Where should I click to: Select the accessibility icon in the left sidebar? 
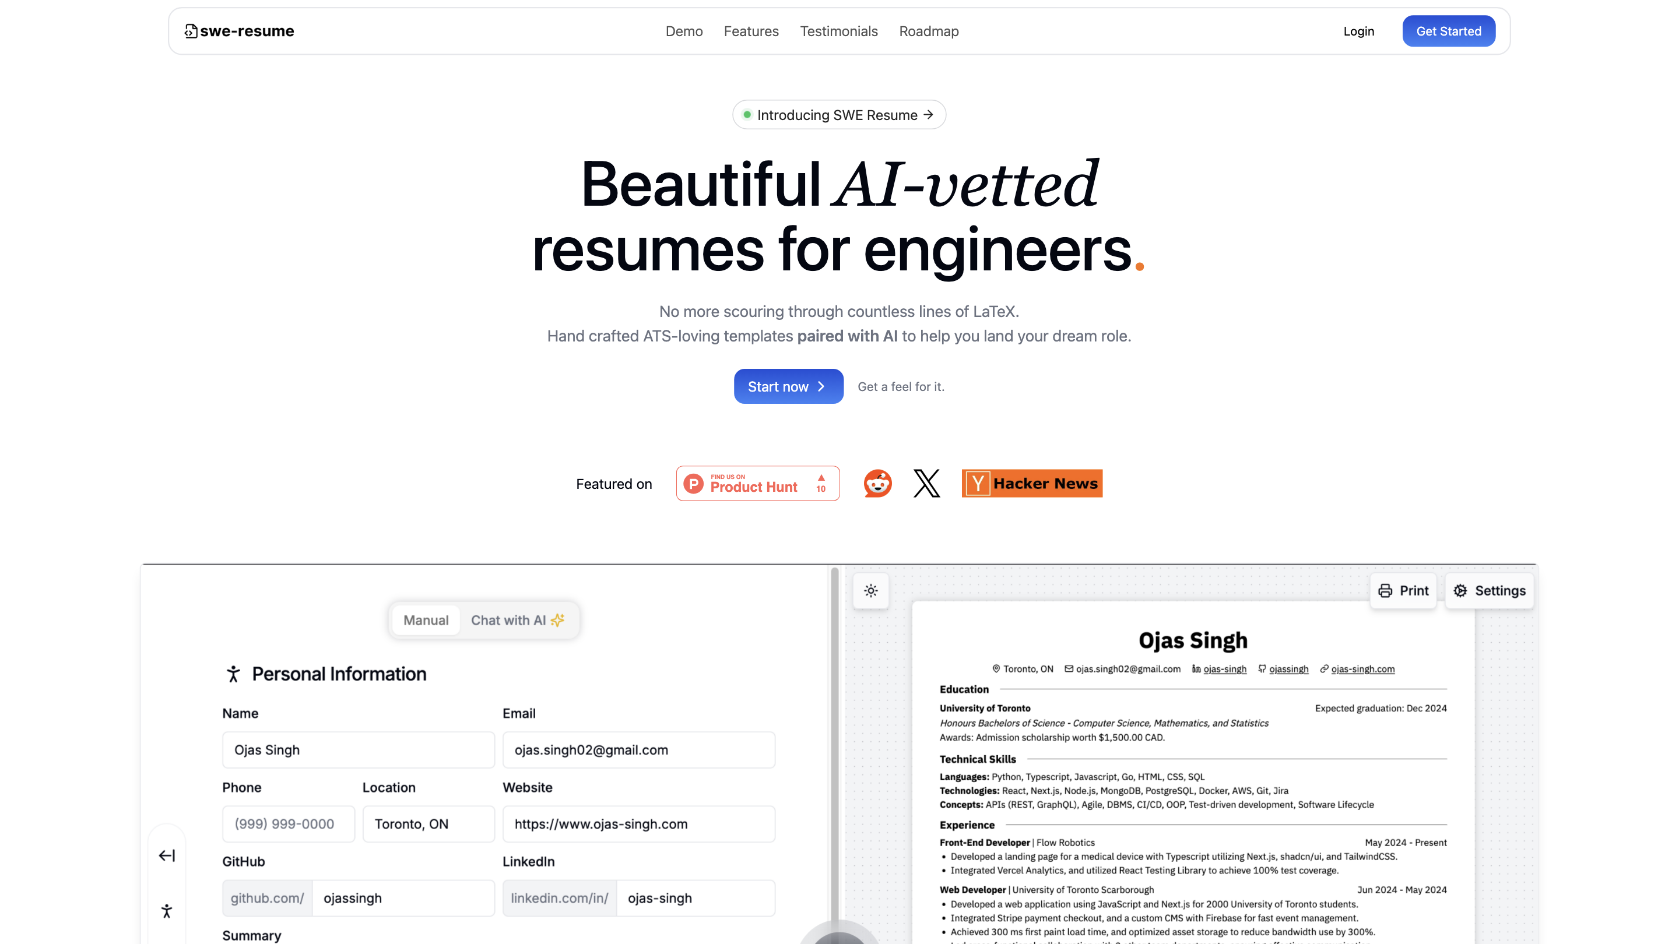(x=167, y=911)
